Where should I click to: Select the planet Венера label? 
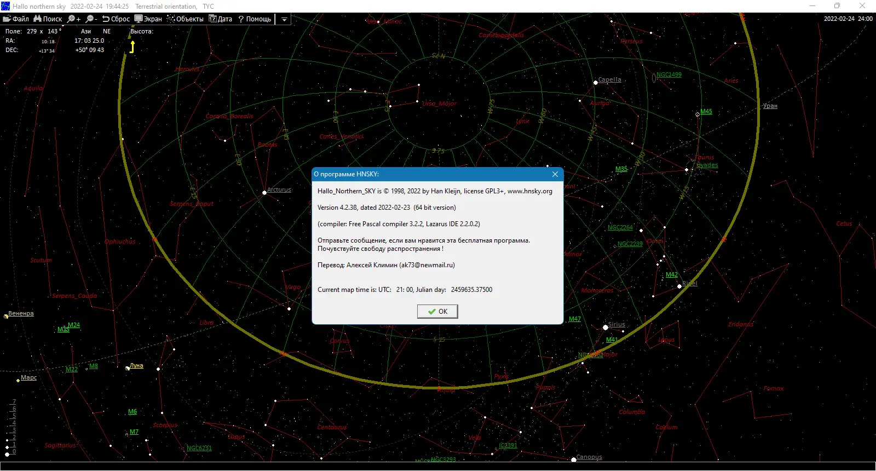tap(21, 314)
